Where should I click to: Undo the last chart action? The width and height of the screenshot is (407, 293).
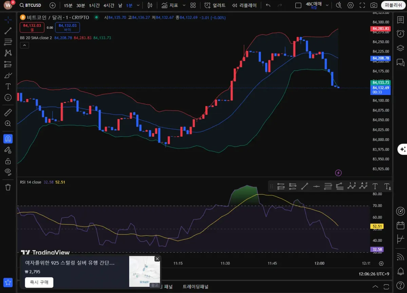(268, 5)
